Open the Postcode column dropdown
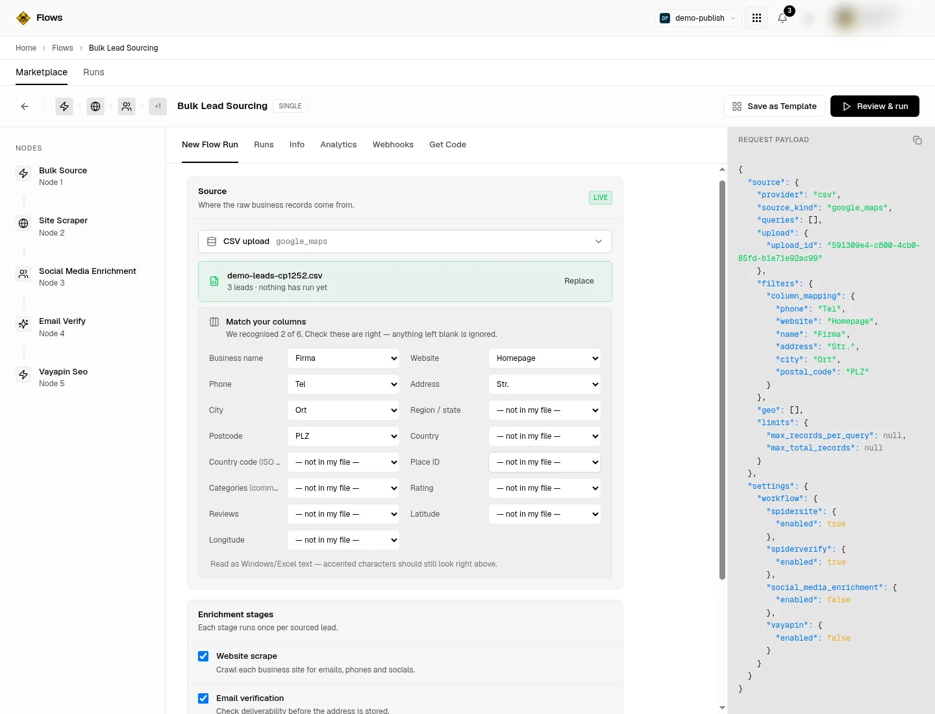 point(343,436)
